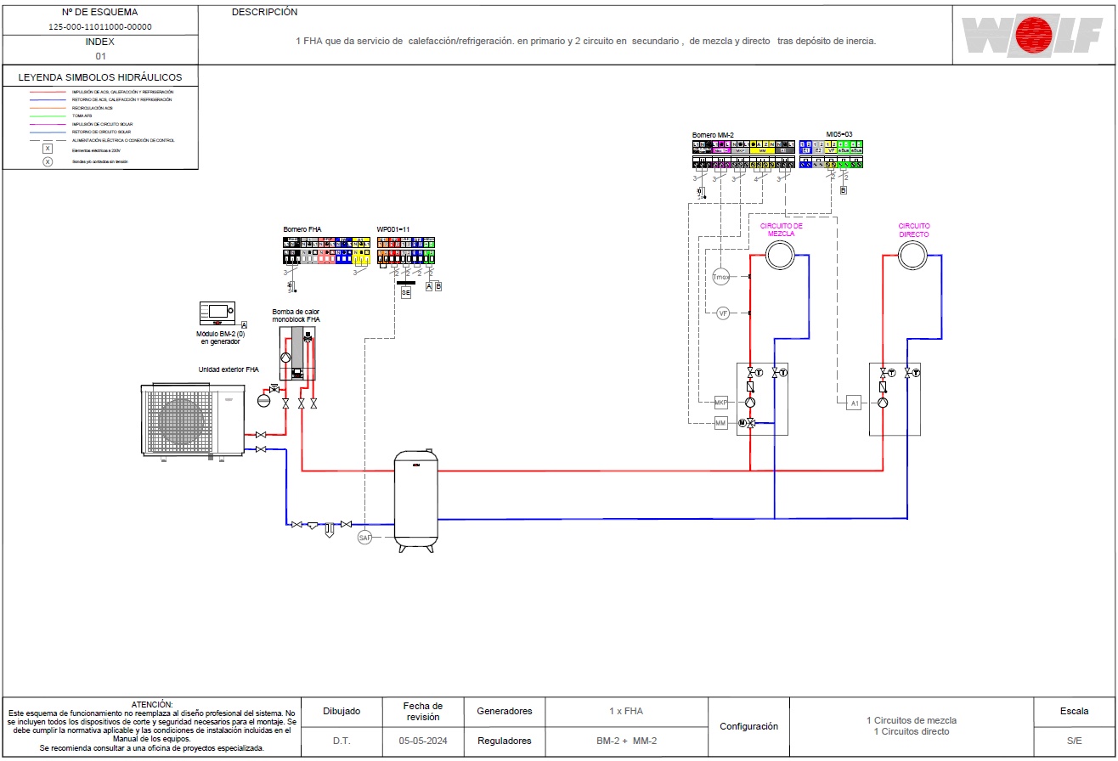Click the Configuración cell

tap(748, 726)
